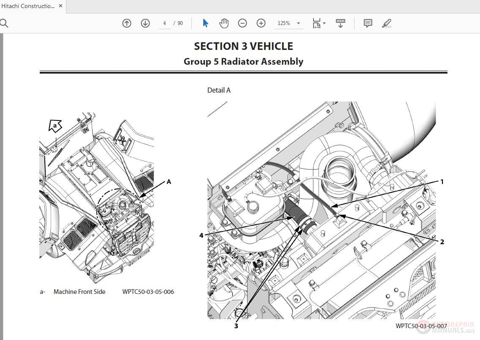Expand the fit page options dropdown arrow
Image resolution: width=480 pixels, height=340 pixels.
325,23
